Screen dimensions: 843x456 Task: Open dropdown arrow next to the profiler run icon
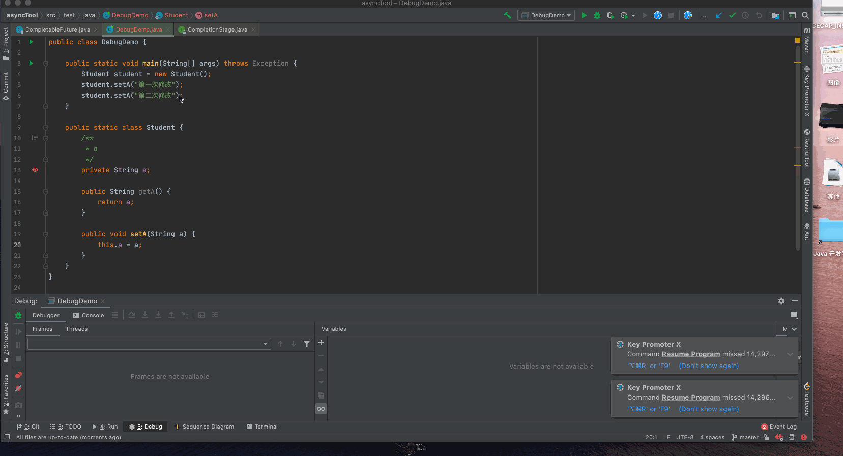click(x=633, y=16)
